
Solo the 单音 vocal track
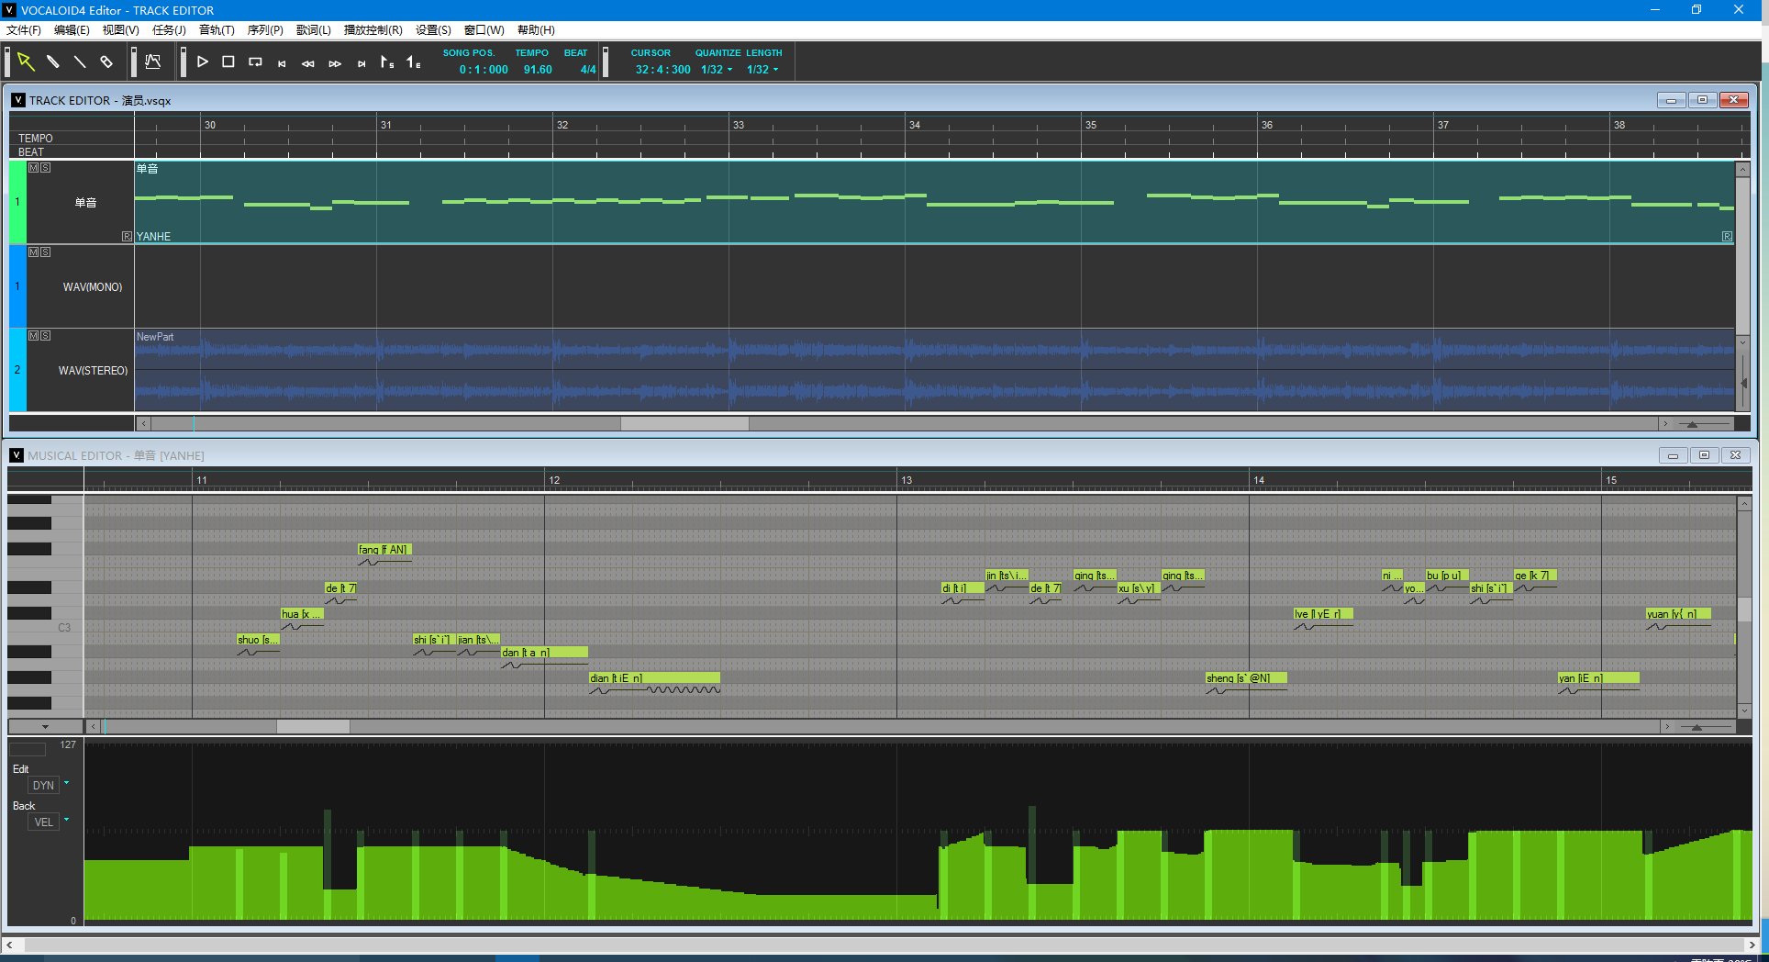point(46,168)
